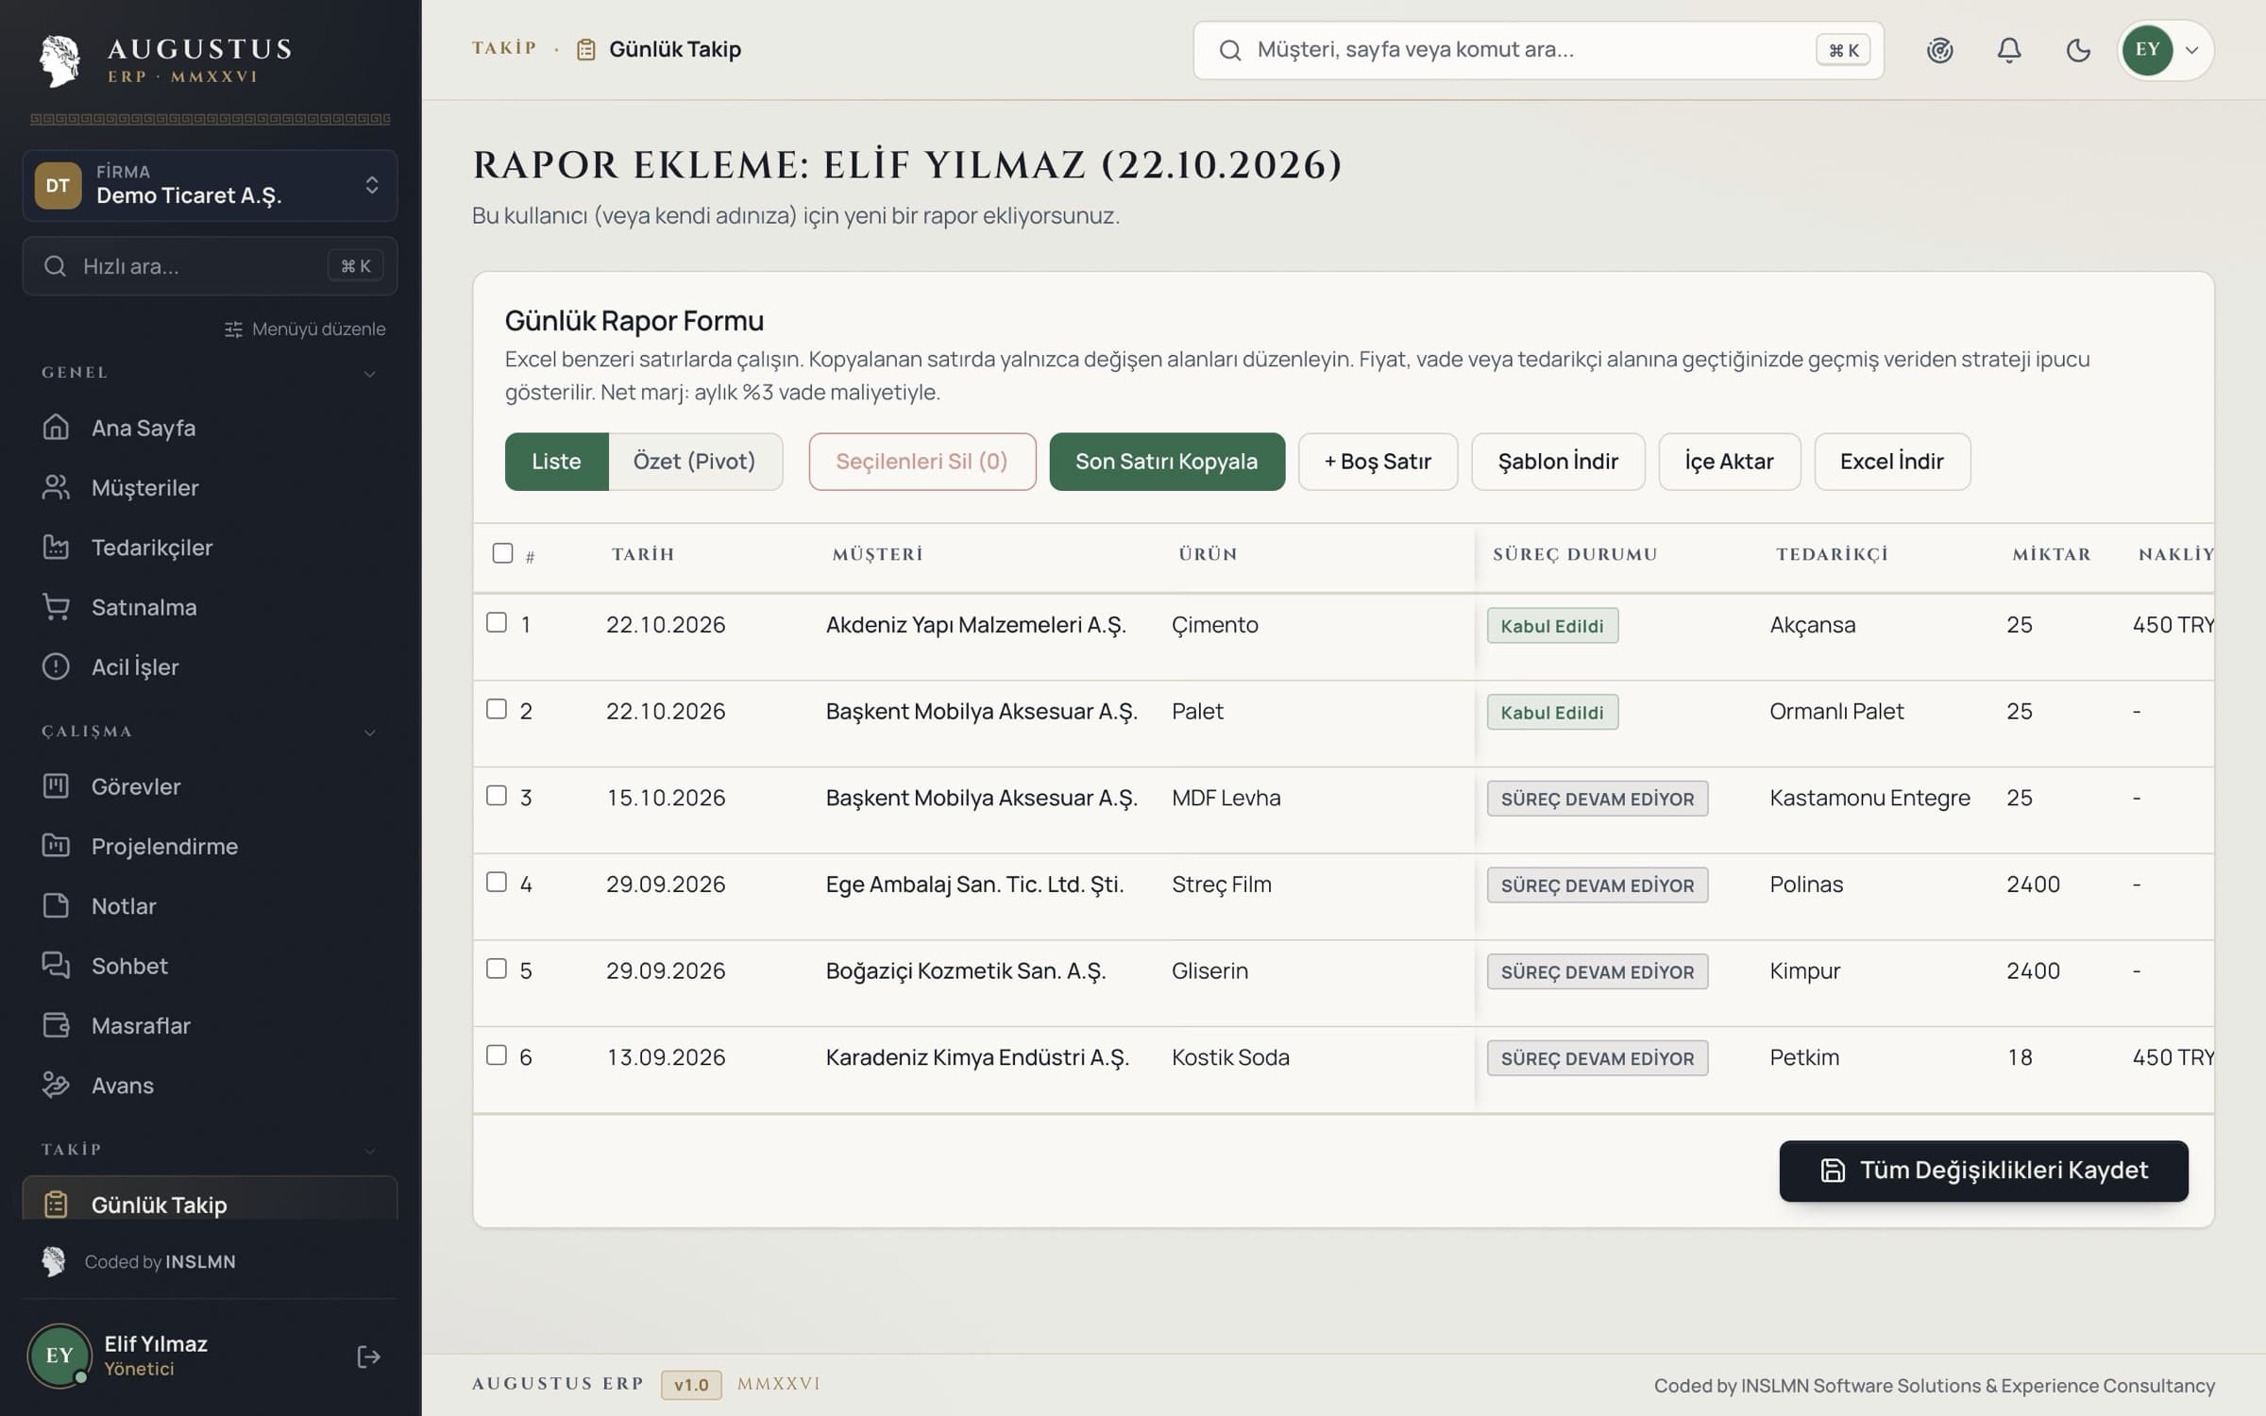Image resolution: width=2266 pixels, height=1416 pixels.
Task: Open Müşteriler sidebar icon
Action: [x=56, y=487]
